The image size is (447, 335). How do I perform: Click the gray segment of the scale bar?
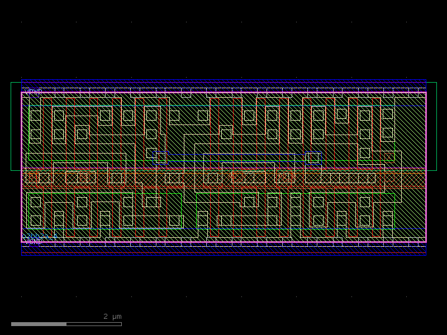39,323
